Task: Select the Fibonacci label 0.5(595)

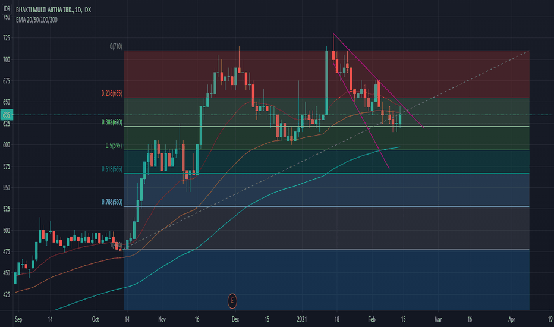Action: (114, 145)
